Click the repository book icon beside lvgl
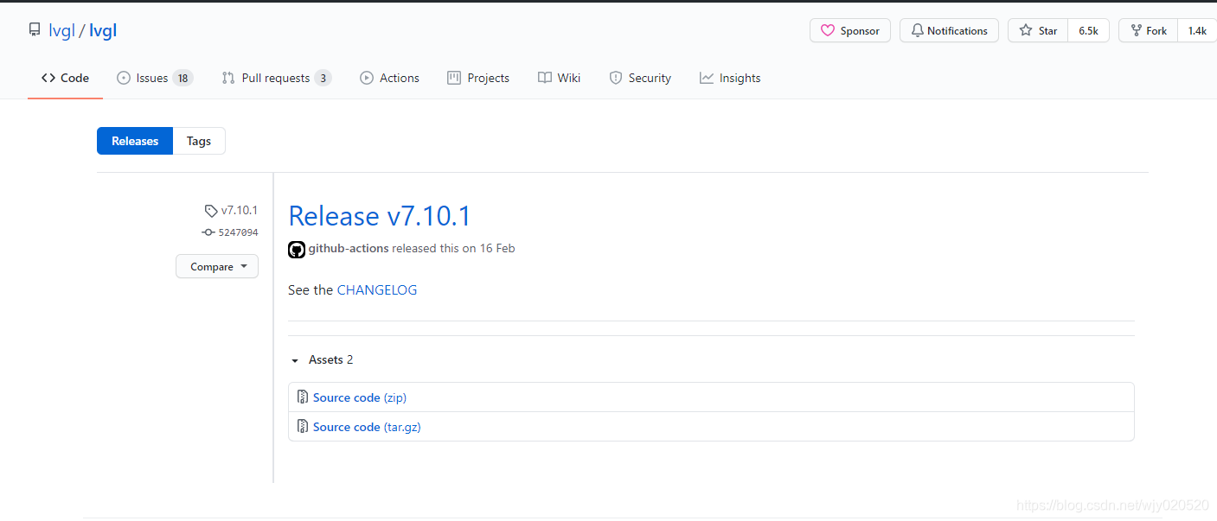This screenshot has width=1217, height=521. (35, 30)
